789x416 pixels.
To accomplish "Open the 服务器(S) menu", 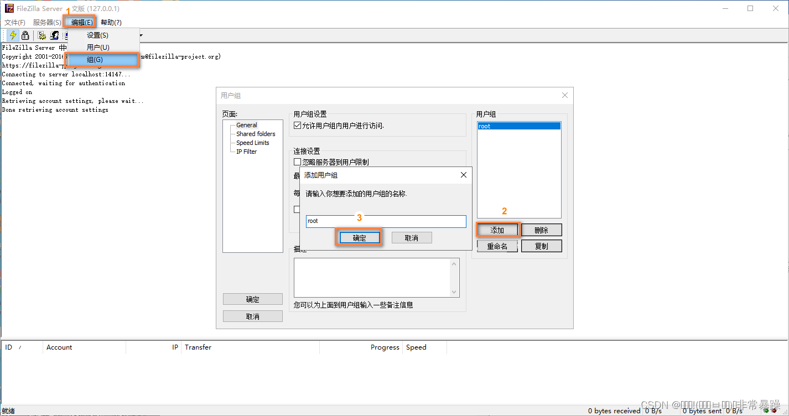I will pyautogui.click(x=47, y=23).
